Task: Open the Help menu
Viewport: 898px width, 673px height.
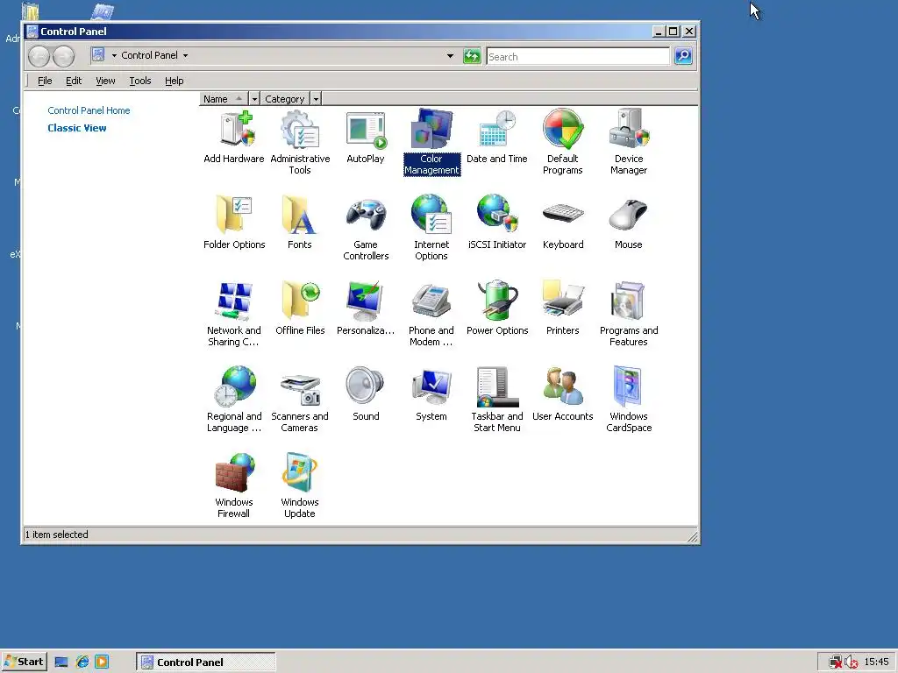Action: [x=175, y=81]
